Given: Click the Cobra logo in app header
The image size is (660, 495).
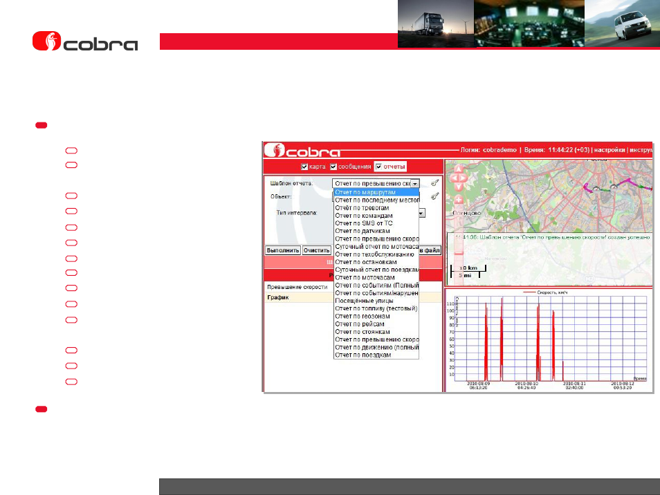Looking at the screenshot, I should pyautogui.click(x=302, y=150).
